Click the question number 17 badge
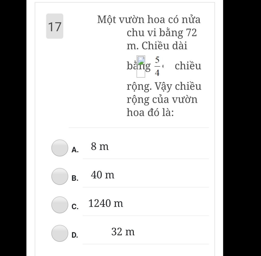 [55, 26]
